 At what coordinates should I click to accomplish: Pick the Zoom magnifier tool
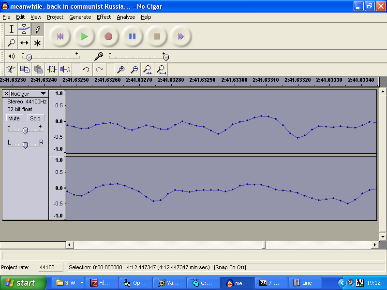point(12,43)
